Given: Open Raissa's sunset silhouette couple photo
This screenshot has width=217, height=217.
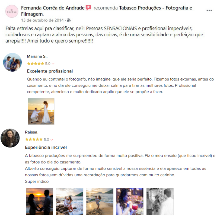Looking at the screenshot, I should 39,202.
